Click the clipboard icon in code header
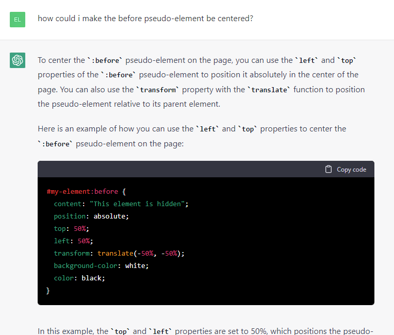The width and height of the screenshot is (394, 335). (329, 169)
